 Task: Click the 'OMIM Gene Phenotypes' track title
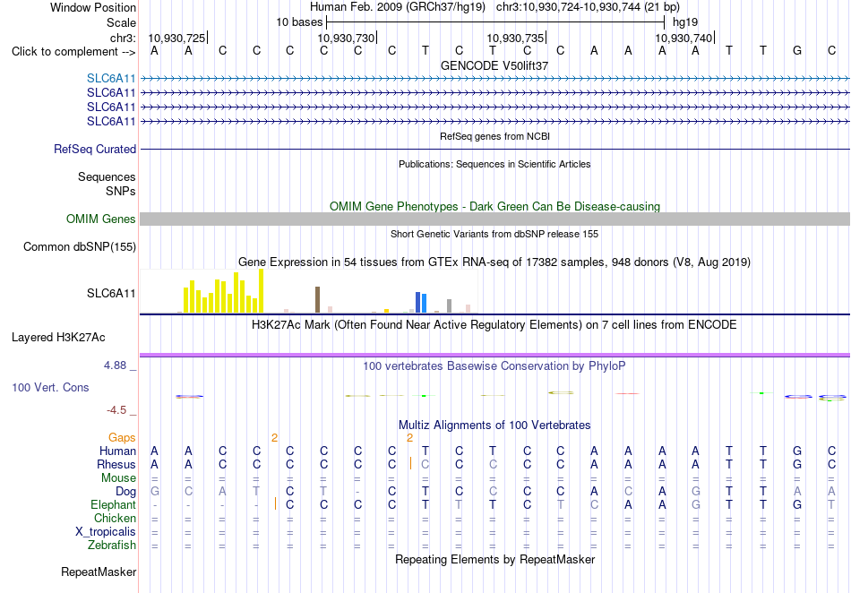click(495, 207)
